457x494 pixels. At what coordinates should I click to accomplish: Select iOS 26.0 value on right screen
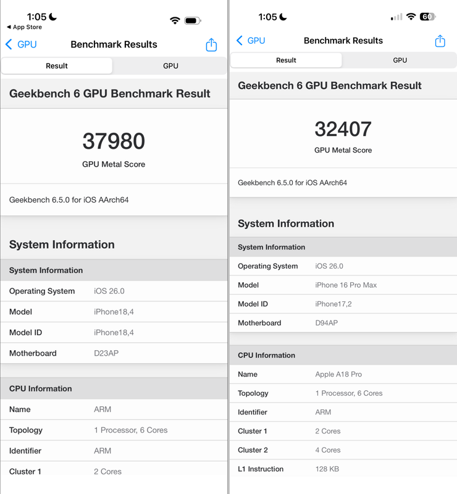329,266
